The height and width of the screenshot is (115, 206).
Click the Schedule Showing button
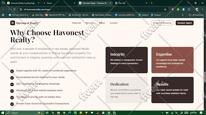click(x=162, y=23)
